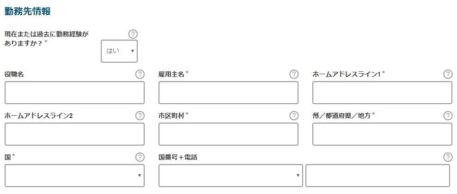Click help icon next to 市区町村
This screenshot has width=457, height=194.
(x=294, y=116)
